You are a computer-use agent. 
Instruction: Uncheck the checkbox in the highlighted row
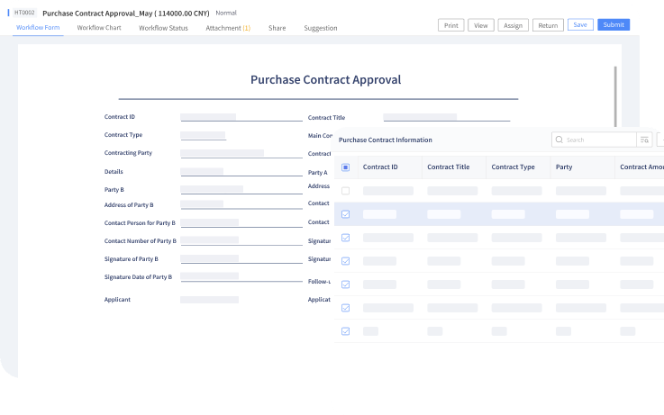(346, 214)
